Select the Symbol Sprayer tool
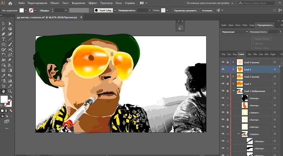This screenshot has width=283, height=156. (x=3, y=81)
